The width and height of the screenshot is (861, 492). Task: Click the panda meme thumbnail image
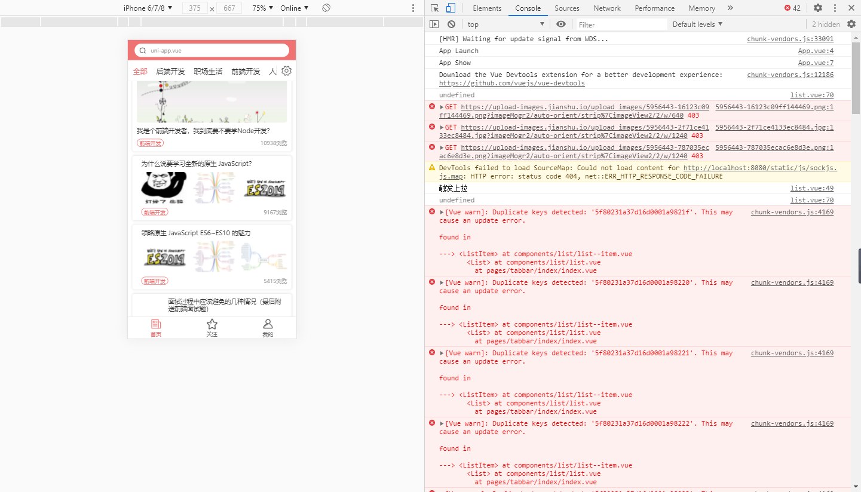[x=164, y=187]
